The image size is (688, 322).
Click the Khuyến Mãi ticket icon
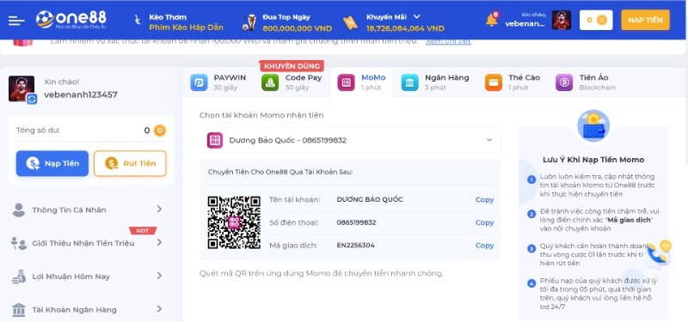pyautogui.click(x=350, y=22)
